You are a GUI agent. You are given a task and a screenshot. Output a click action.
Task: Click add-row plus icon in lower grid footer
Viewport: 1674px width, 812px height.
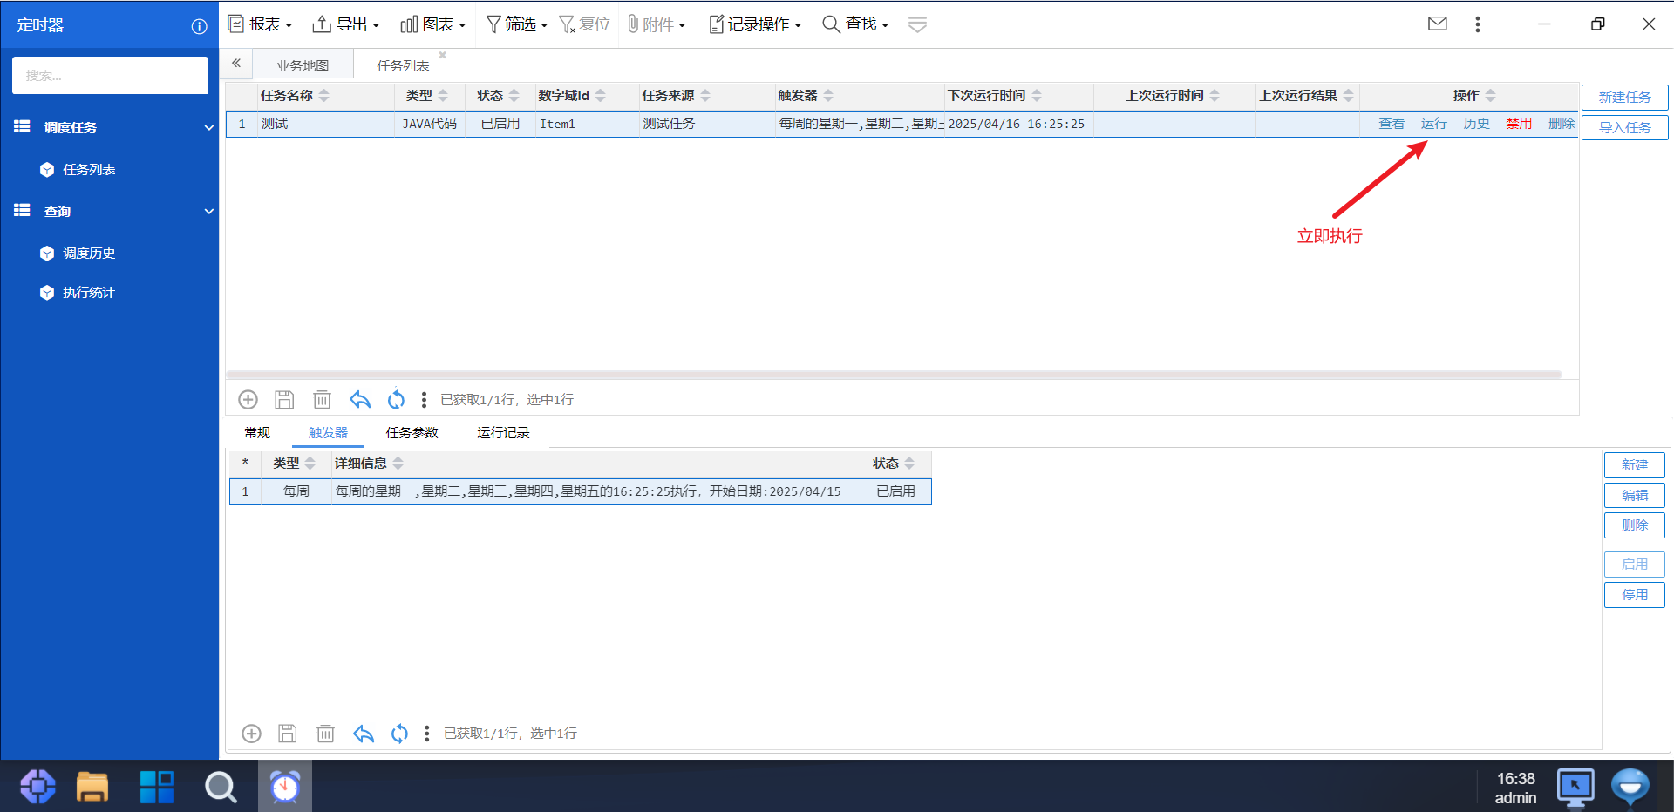pos(252,734)
